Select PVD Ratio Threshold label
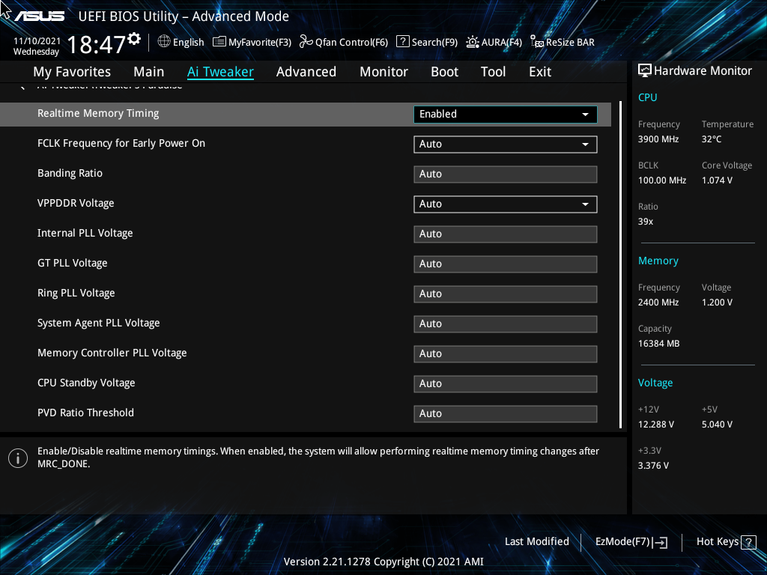The height and width of the screenshot is (575, 767). pyautogui.click(x=85, y=413)
